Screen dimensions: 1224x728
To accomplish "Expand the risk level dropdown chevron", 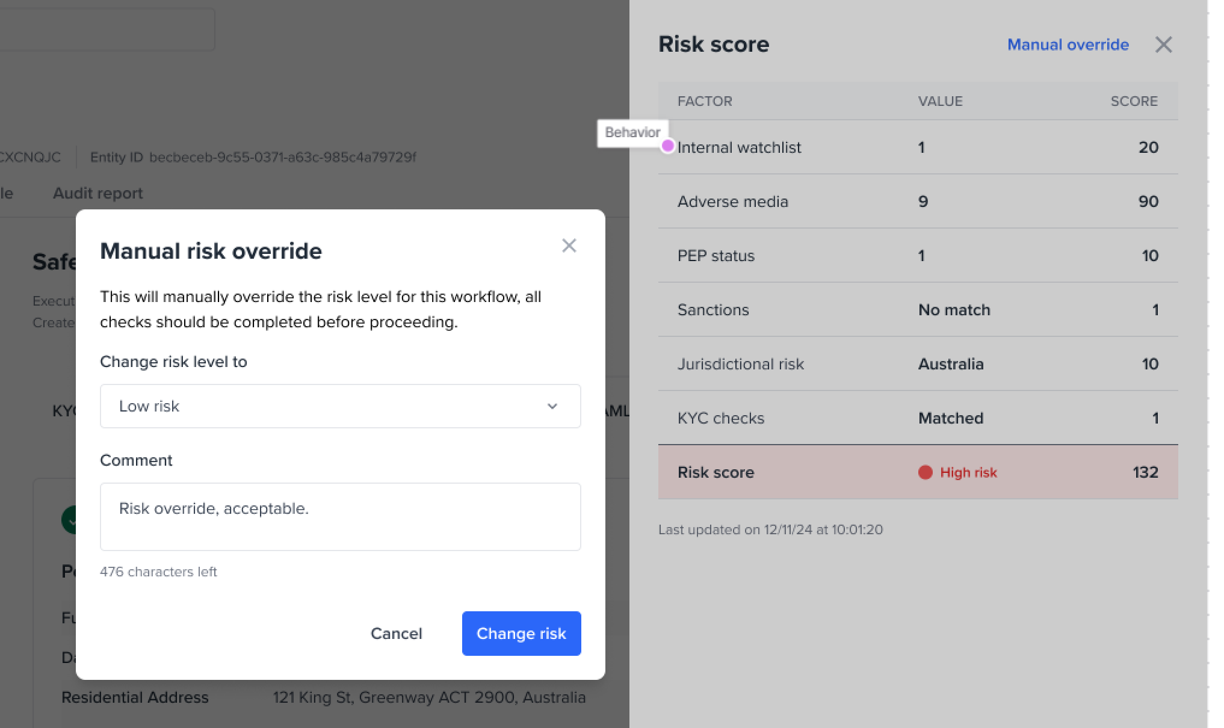I will click(x=552, y=406).
